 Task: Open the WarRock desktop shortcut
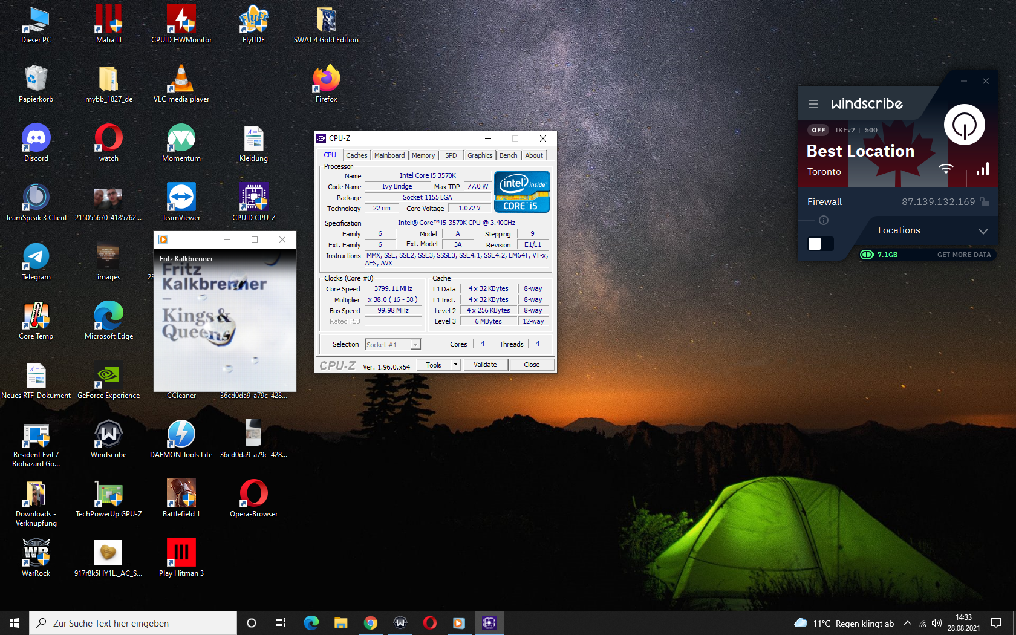click(36, 558)
